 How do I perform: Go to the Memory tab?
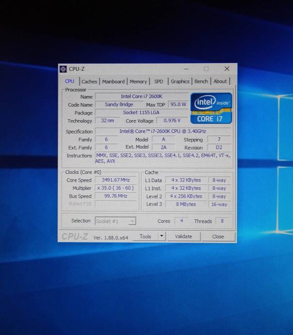(x=138, y=82)
